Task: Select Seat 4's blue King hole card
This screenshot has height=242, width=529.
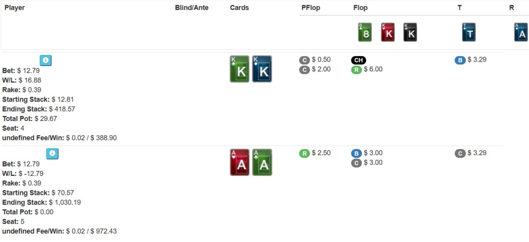Action: click(262, 69)
